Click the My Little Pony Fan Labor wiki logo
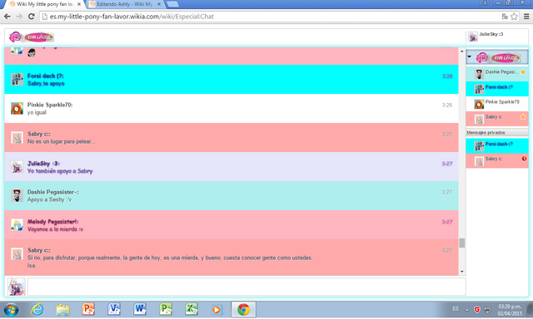Screen dimensions: 533x319 click(32, 37)
